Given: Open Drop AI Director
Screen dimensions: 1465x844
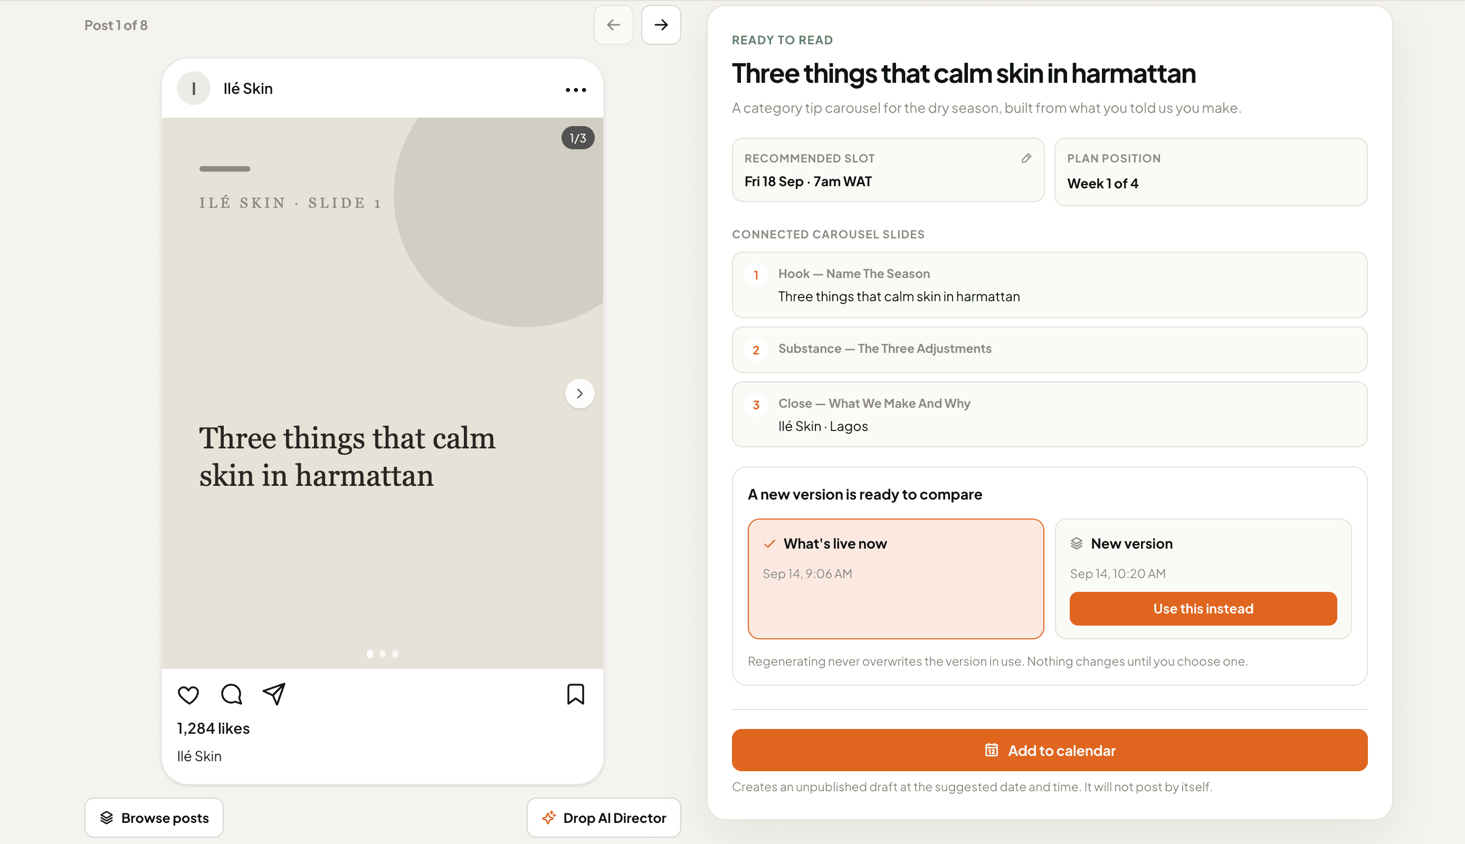Looking at the screenshot, I should point(604,817).
